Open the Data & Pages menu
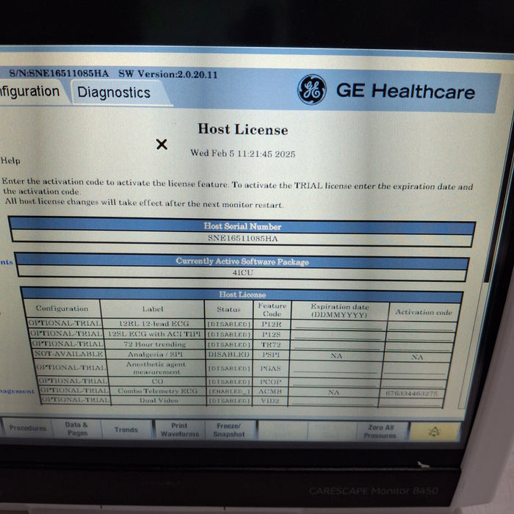Viewport: 514px width, 514px height. pos(76,428)
